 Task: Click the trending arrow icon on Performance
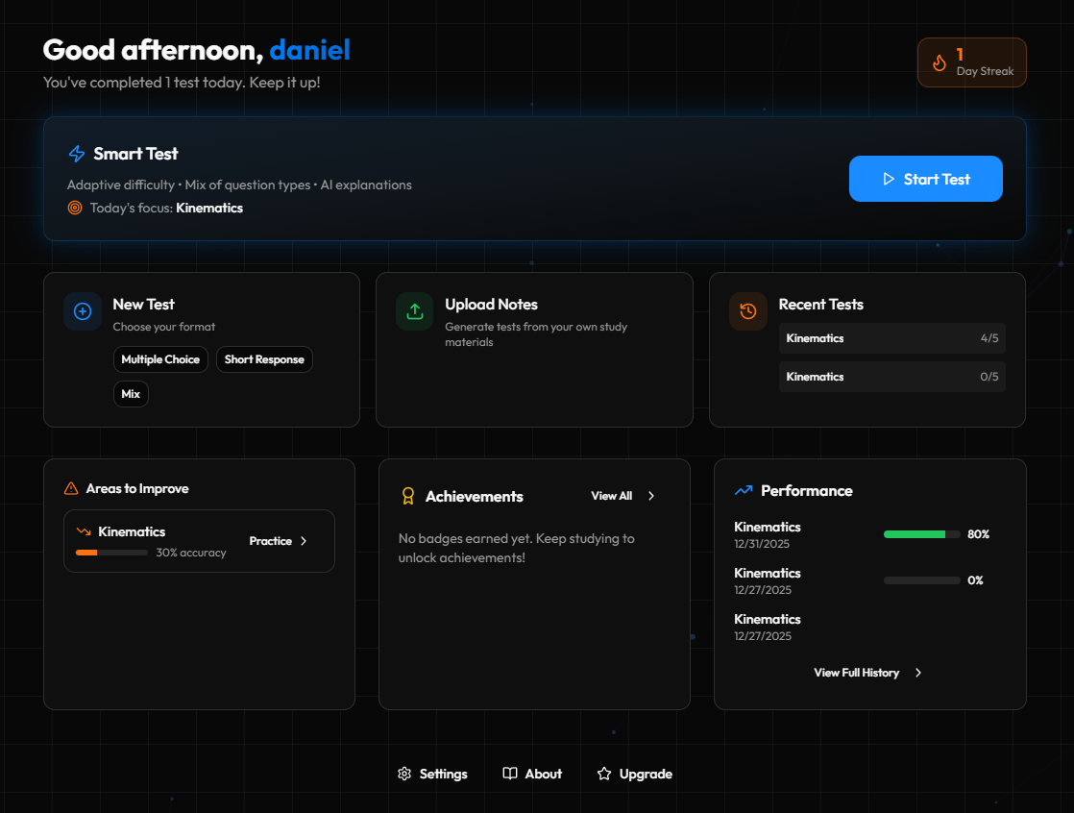tap(742, 490)
